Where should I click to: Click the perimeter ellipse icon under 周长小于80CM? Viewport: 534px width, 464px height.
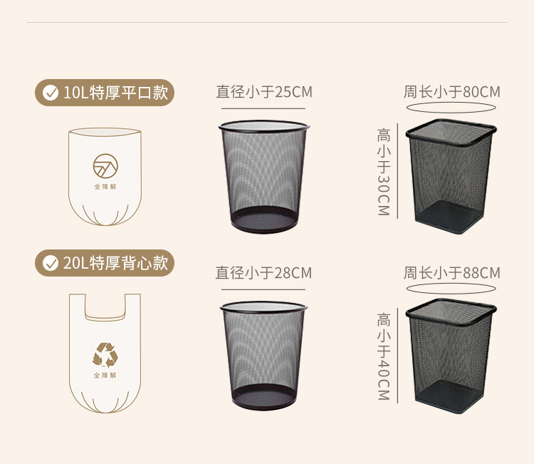point(451,108)
